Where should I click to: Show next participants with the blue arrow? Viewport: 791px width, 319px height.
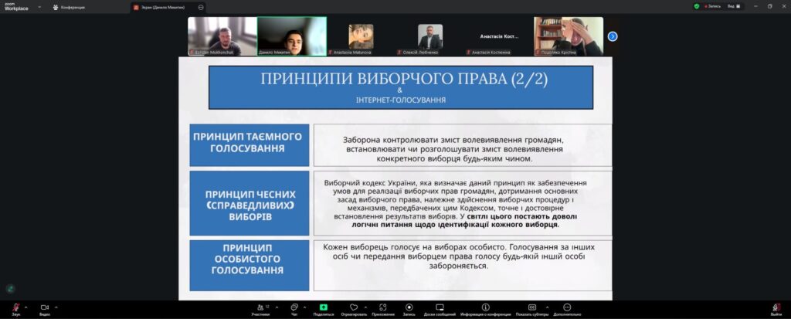pos(613,36)
